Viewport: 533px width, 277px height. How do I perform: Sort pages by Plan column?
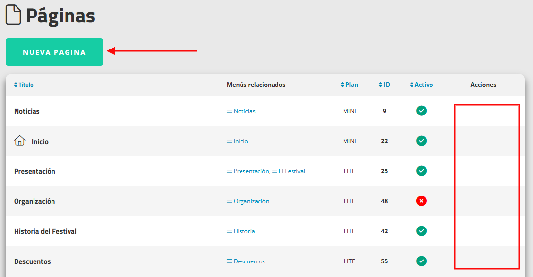coord(349,85)
